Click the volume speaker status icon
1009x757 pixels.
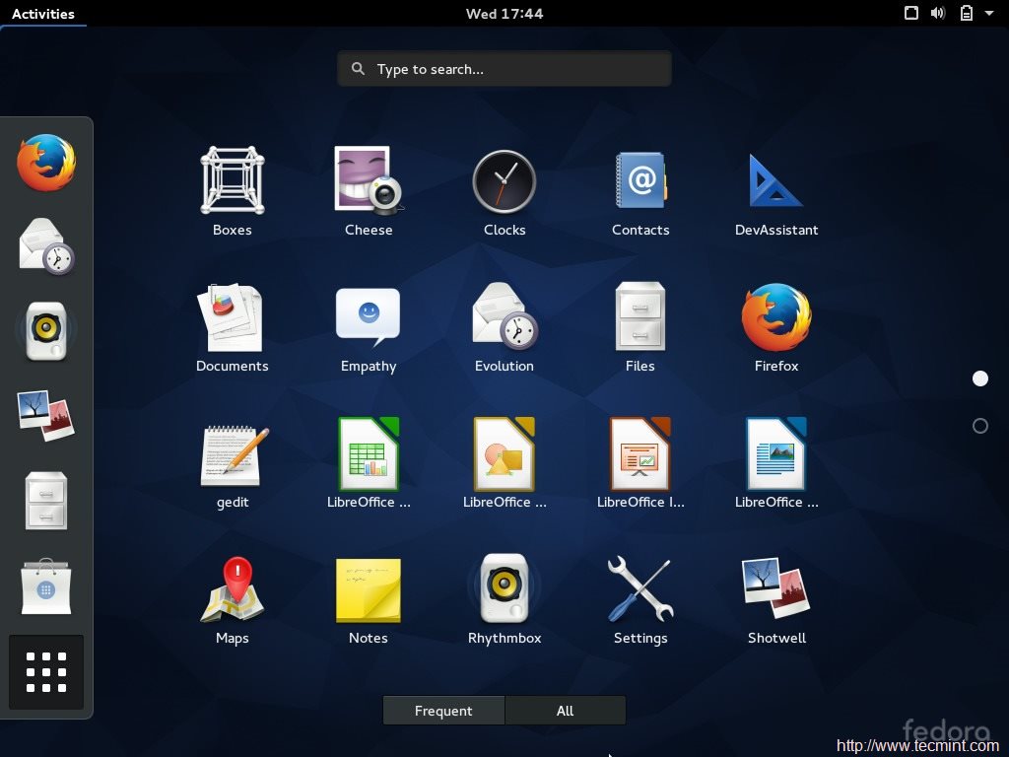[x=938, y=13]
